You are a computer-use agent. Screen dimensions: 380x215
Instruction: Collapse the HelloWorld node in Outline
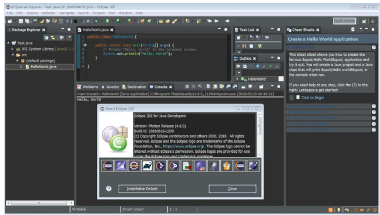tap(237, 79)
